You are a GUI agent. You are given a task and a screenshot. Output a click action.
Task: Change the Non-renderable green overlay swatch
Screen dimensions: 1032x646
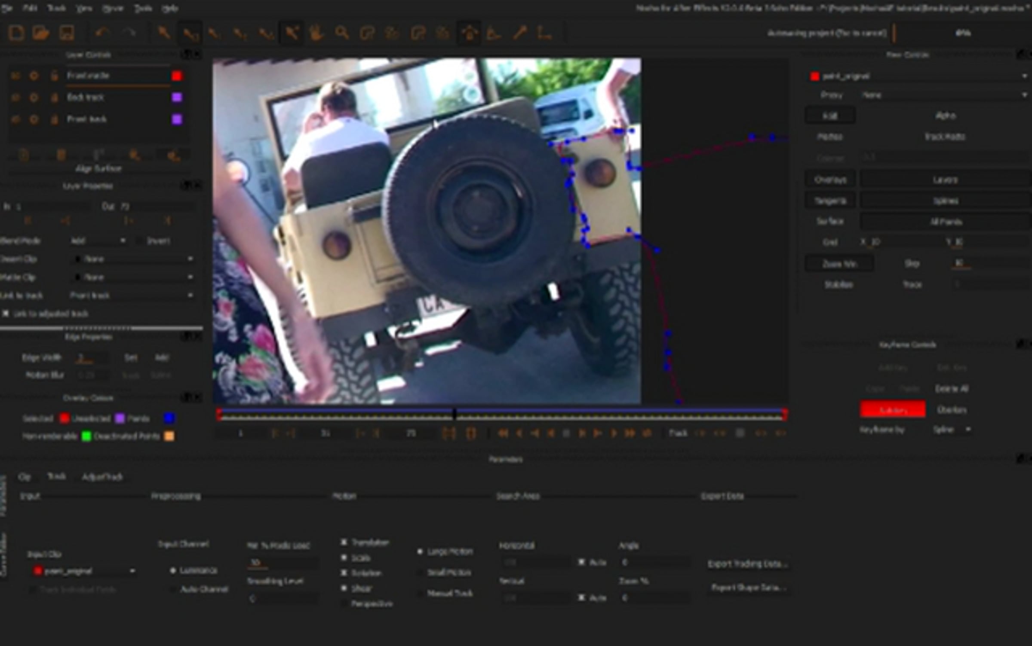(x=86, y=436)
